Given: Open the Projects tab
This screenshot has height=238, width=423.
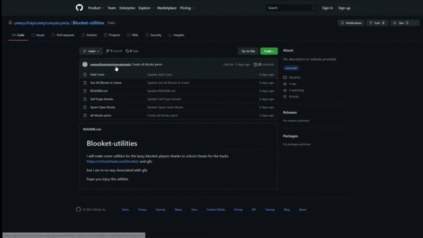Looking at the screenshot, I should 112,35.
